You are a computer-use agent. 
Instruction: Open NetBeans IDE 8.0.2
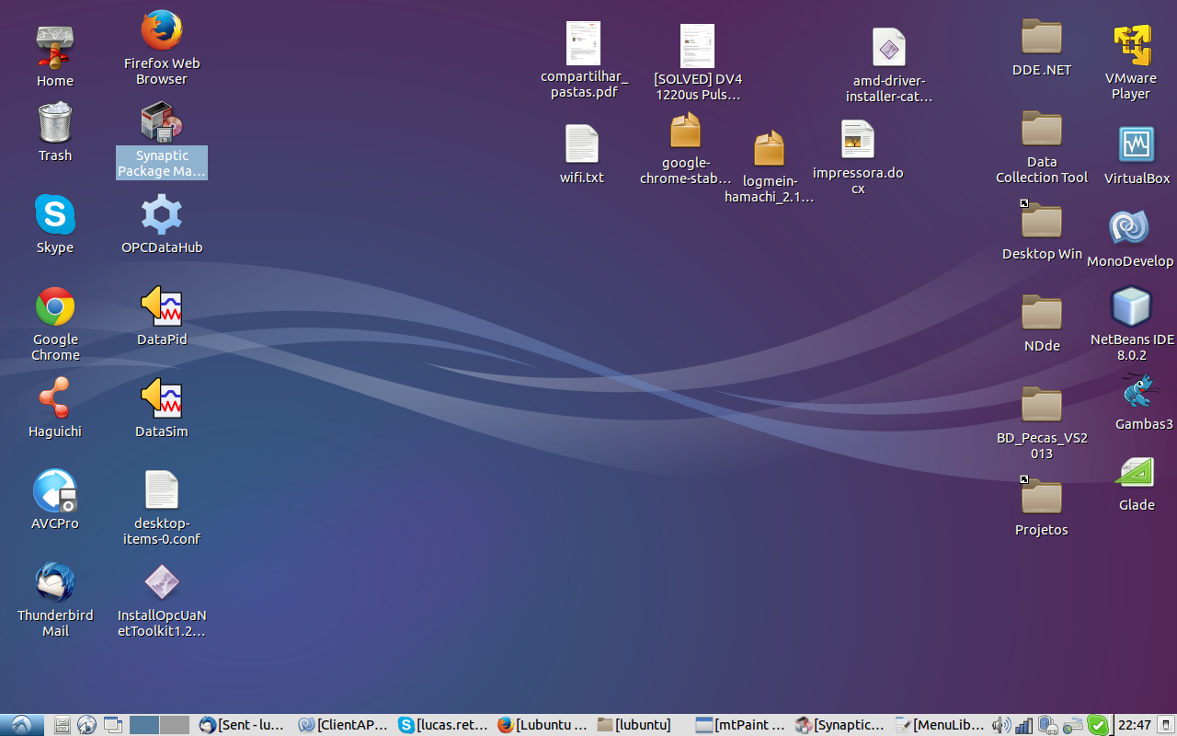tap(1130, 308)
